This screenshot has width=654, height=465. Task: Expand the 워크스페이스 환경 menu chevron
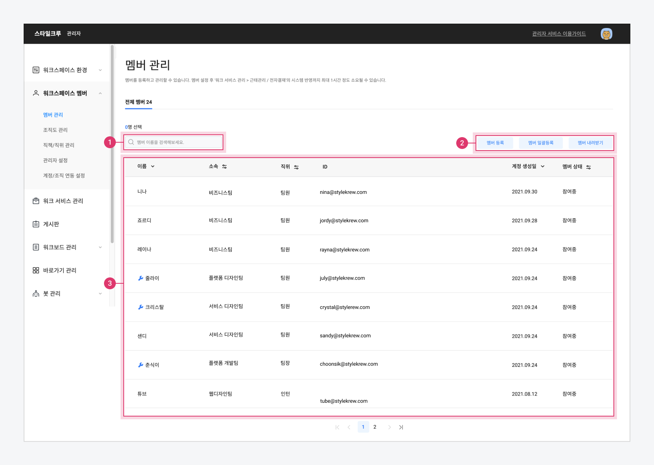[100, 70]
